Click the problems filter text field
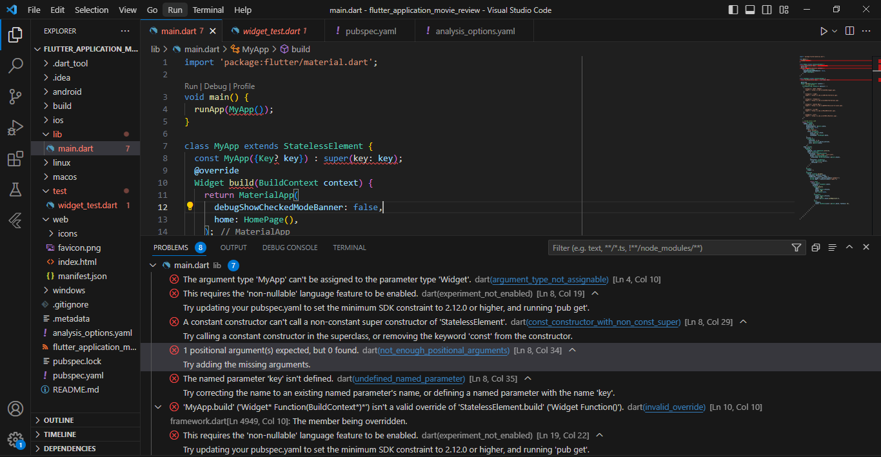Viewport: 881px width, 457px height. click(668, 248)
